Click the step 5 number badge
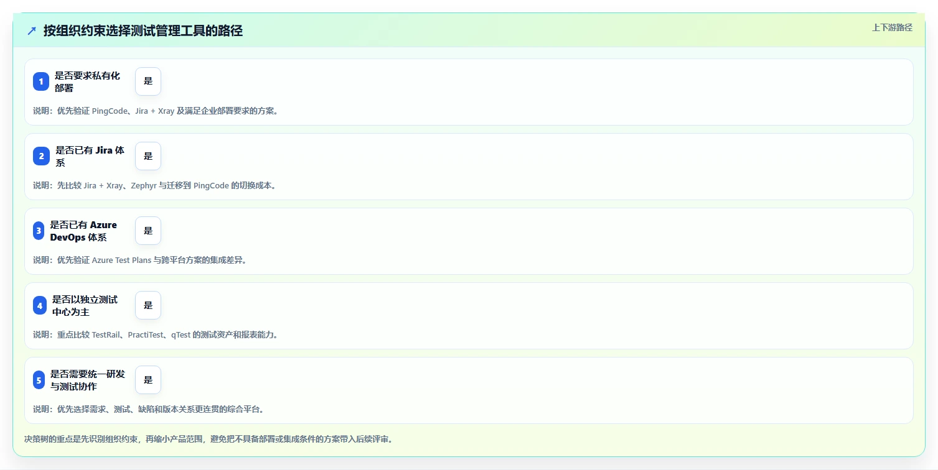 pos(39,380)
